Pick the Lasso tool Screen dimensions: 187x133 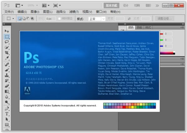pyautogui.click(x=7, y=42)
